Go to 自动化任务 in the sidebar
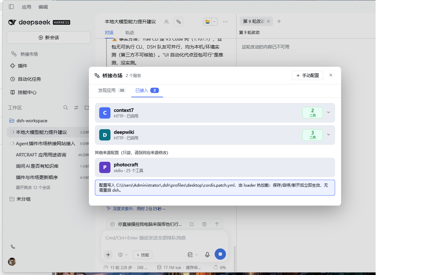Image resolution: width=430 pixels, height=275 pixels. click(x=26, y=79)
